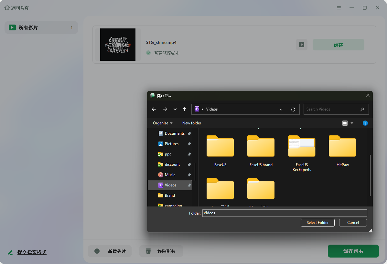
Task: Click the search magnifier icon
Action: pyautogui.click(x=362, y=109)
